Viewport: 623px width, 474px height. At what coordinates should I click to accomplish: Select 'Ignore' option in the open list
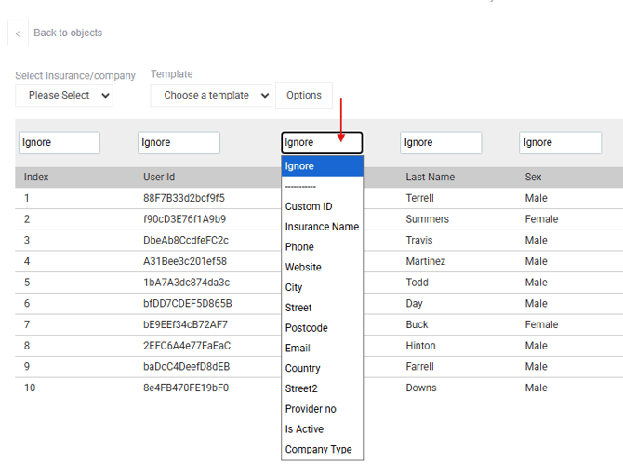click(x=323, y=166)
